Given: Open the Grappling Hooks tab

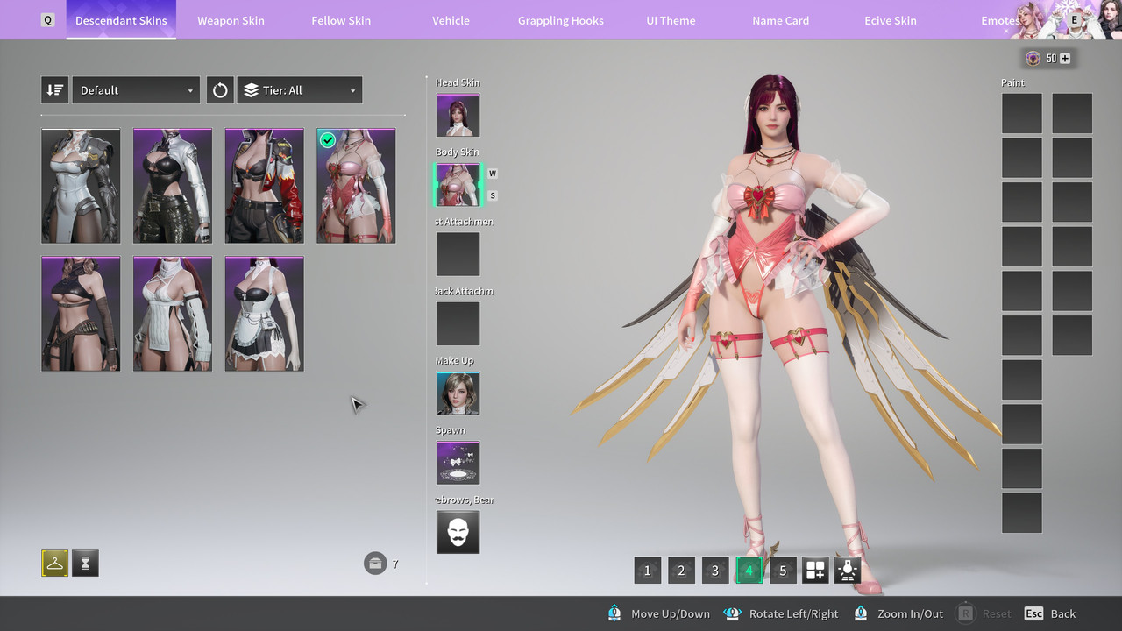Looking at the screenshot, I should pyautogui.click(x=561, y=20).
